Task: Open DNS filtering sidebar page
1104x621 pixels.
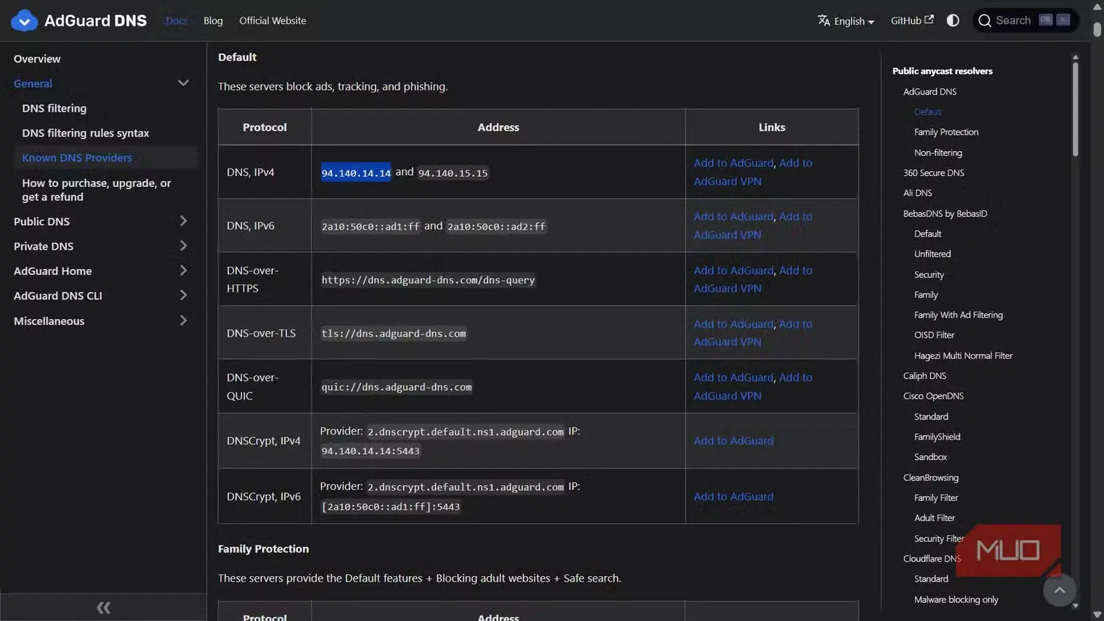Action: point(55,108)
